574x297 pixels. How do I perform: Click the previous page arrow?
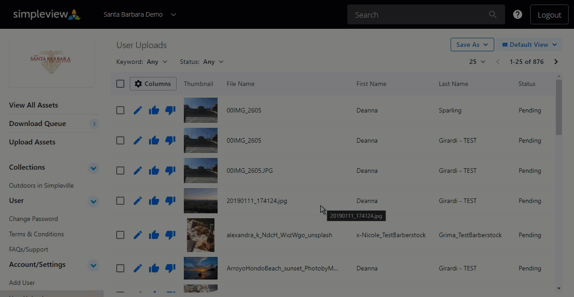pos(498,62)
